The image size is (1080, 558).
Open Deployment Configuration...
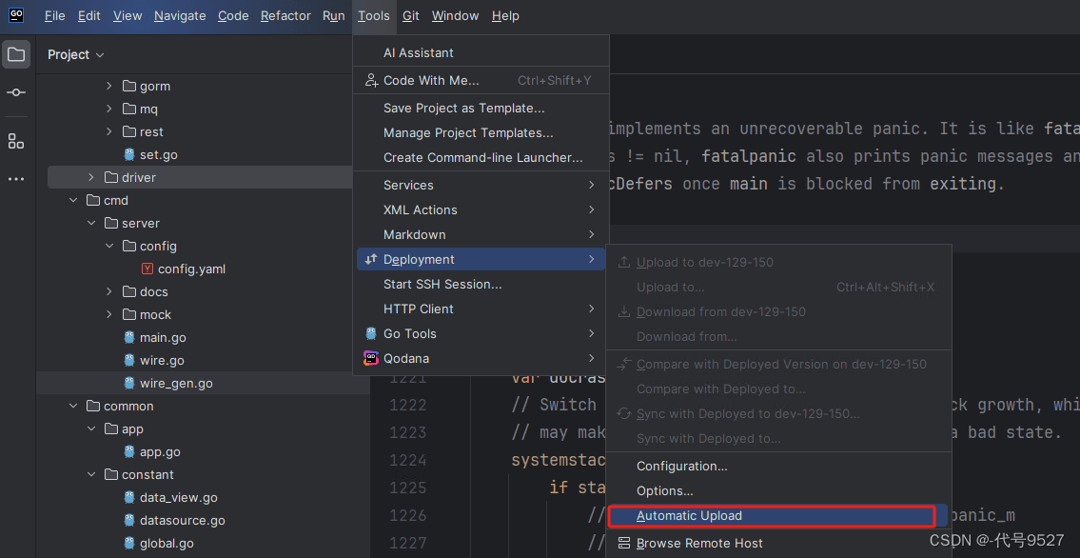[778, 467]
